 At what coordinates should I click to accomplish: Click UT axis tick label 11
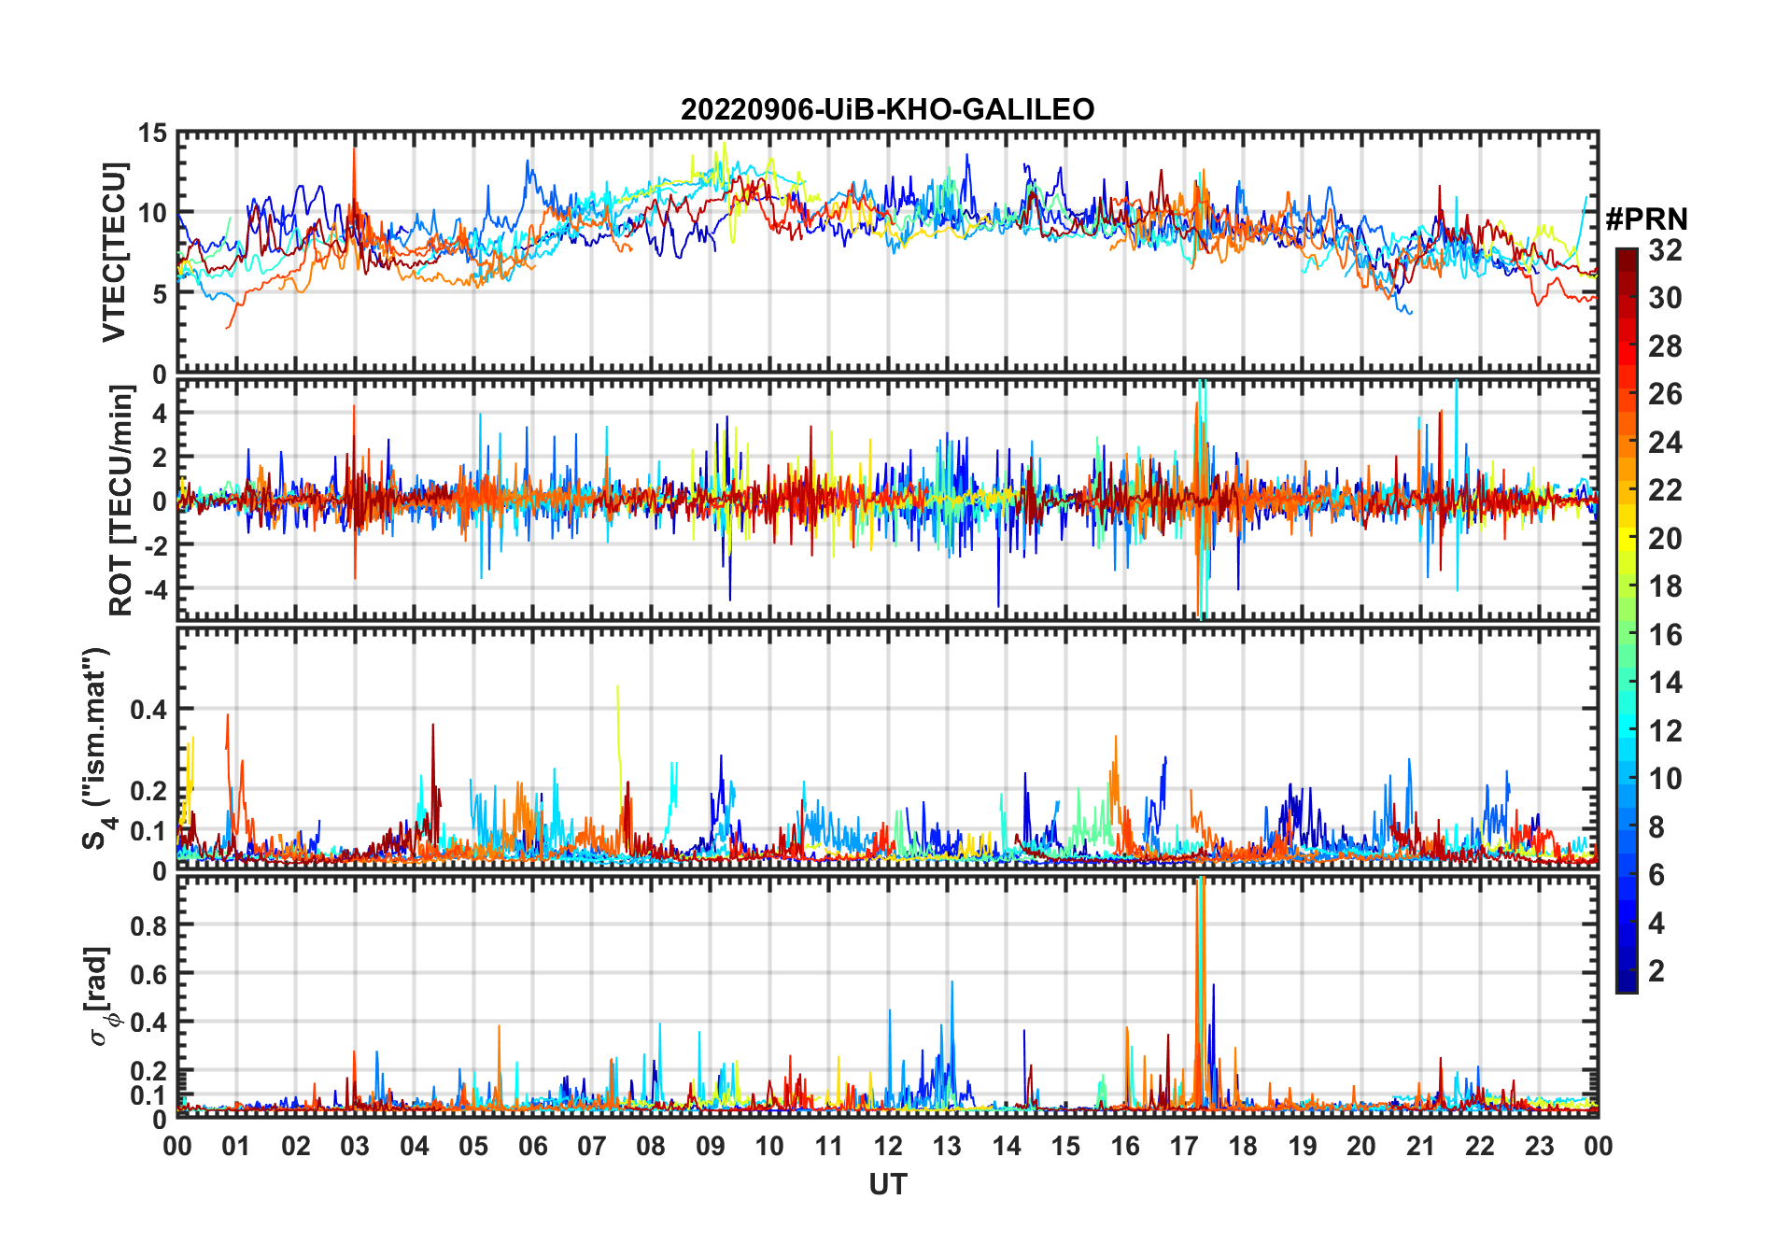[x=829, y=1146]
